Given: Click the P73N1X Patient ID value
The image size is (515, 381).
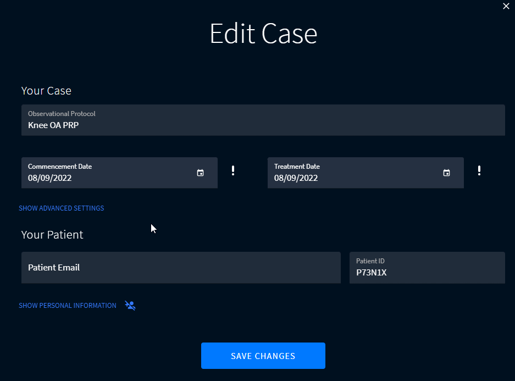Looking at the screenshot, I should click(x=371, y=272).
